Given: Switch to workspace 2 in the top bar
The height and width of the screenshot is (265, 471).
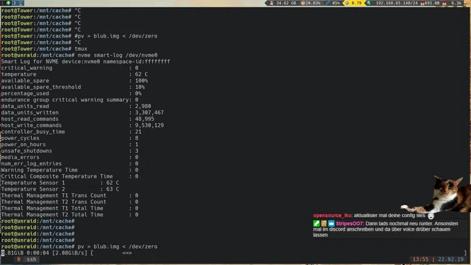Looking at the screenshot, I should click(x=14, y=3).
